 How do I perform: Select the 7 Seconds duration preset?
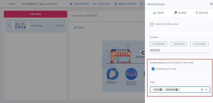click(178, 44)
